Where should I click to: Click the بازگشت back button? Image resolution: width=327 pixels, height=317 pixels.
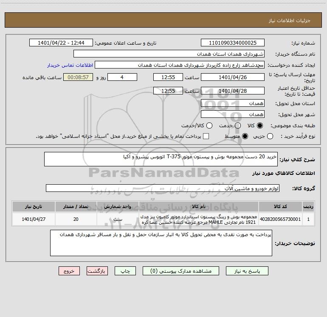click(x=97, y=271)
